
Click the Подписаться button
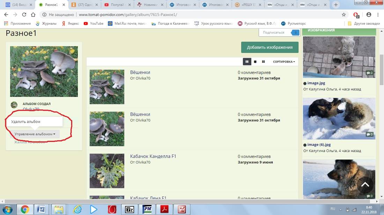coord(274,32)
